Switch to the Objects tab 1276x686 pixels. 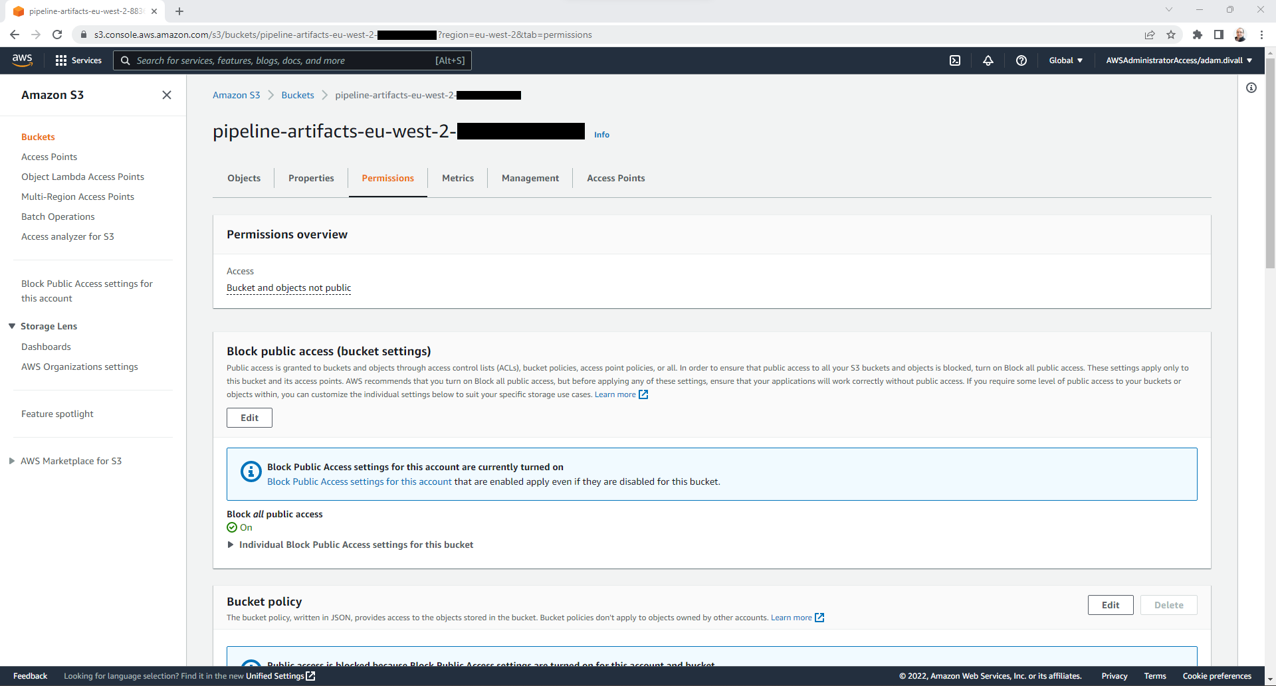[244, 178]
